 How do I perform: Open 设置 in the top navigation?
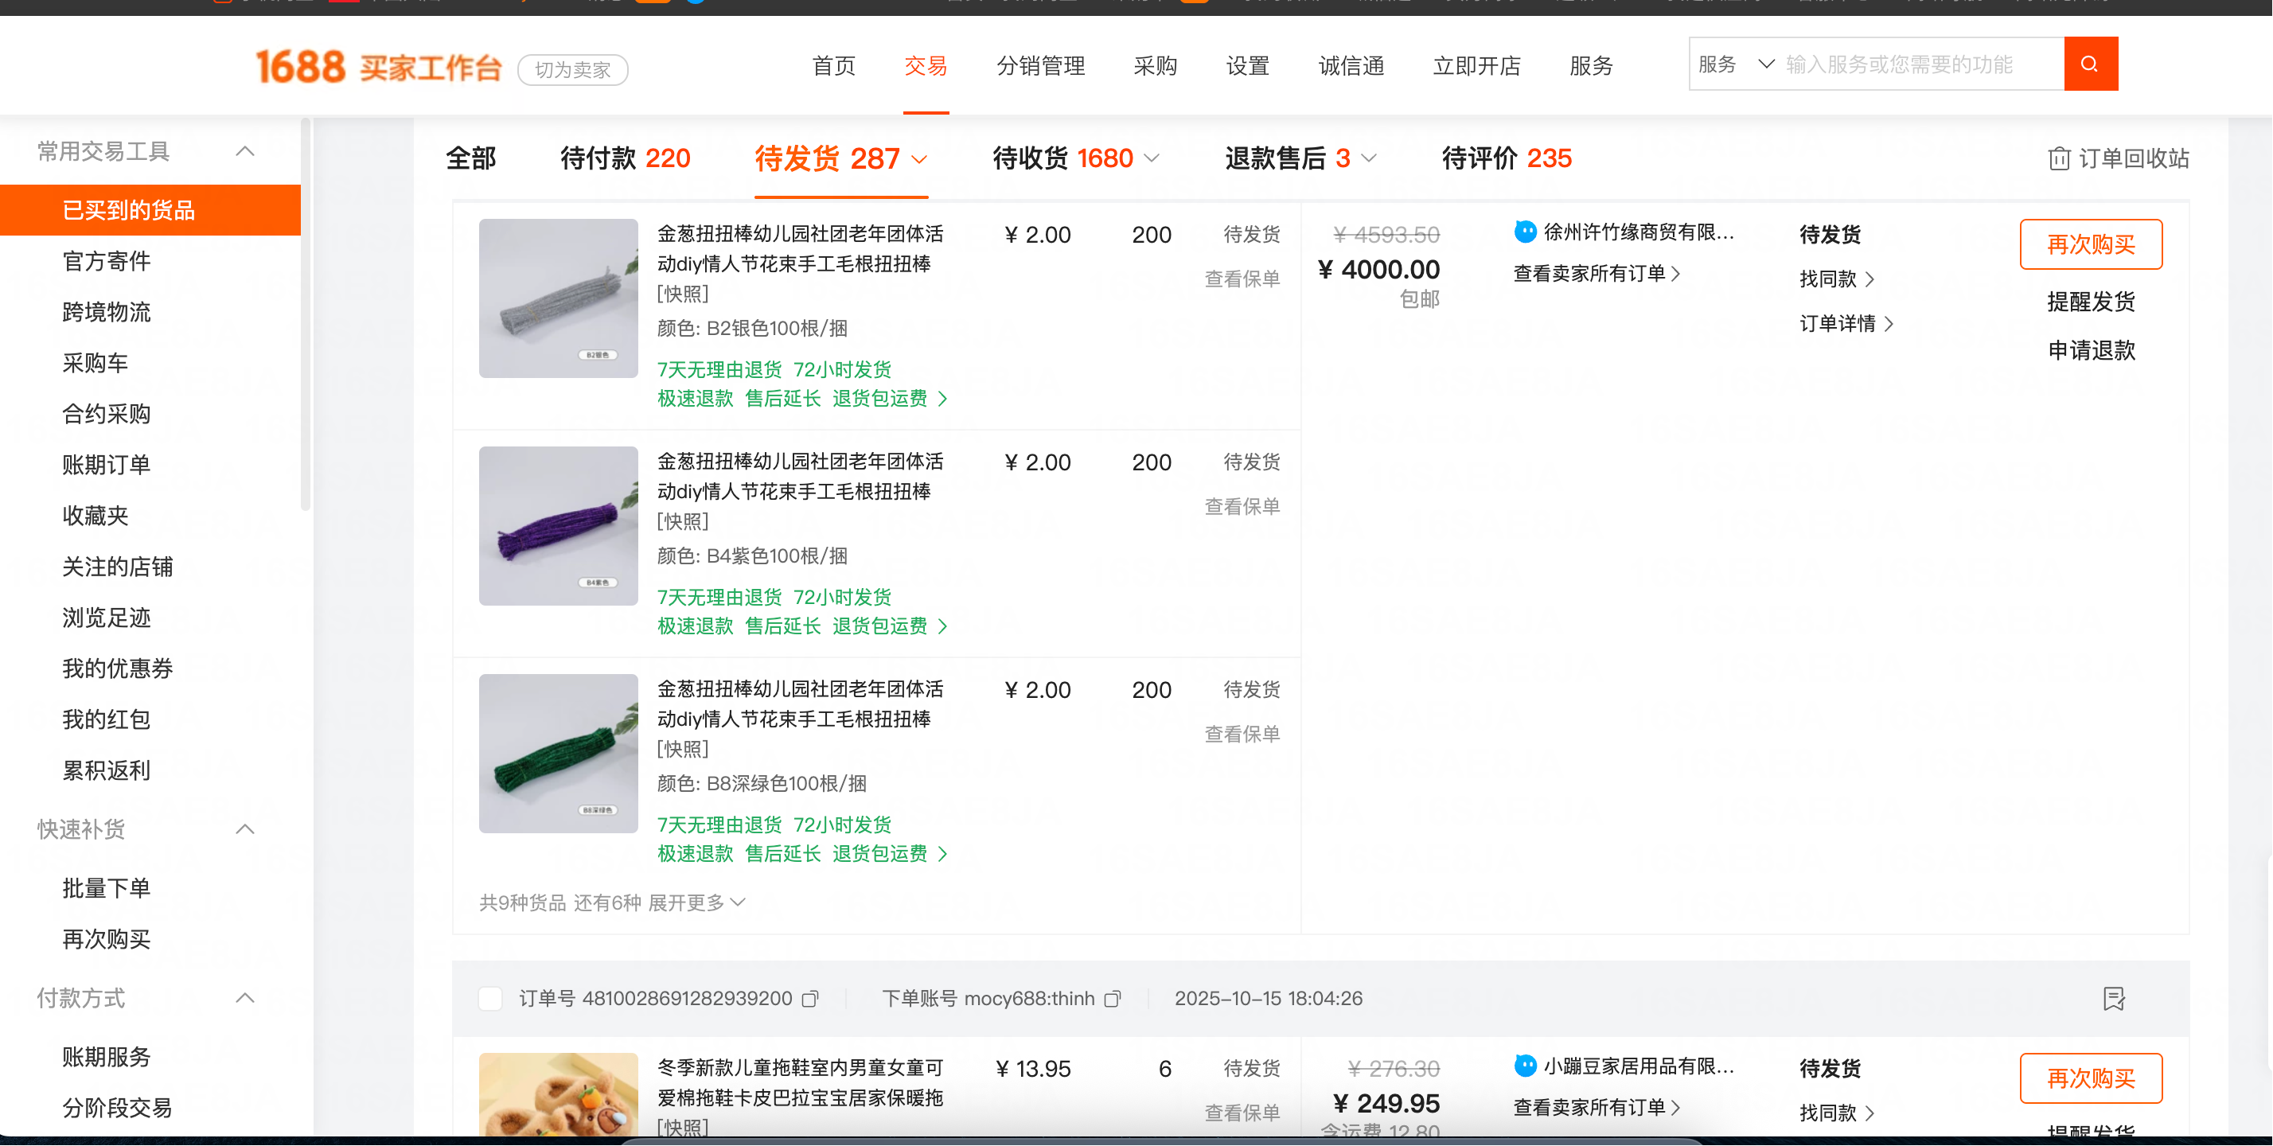point(1247,66)
